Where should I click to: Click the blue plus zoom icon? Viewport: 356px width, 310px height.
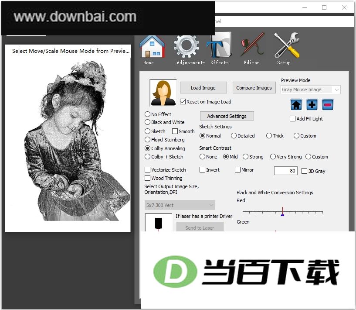(312, 105)
